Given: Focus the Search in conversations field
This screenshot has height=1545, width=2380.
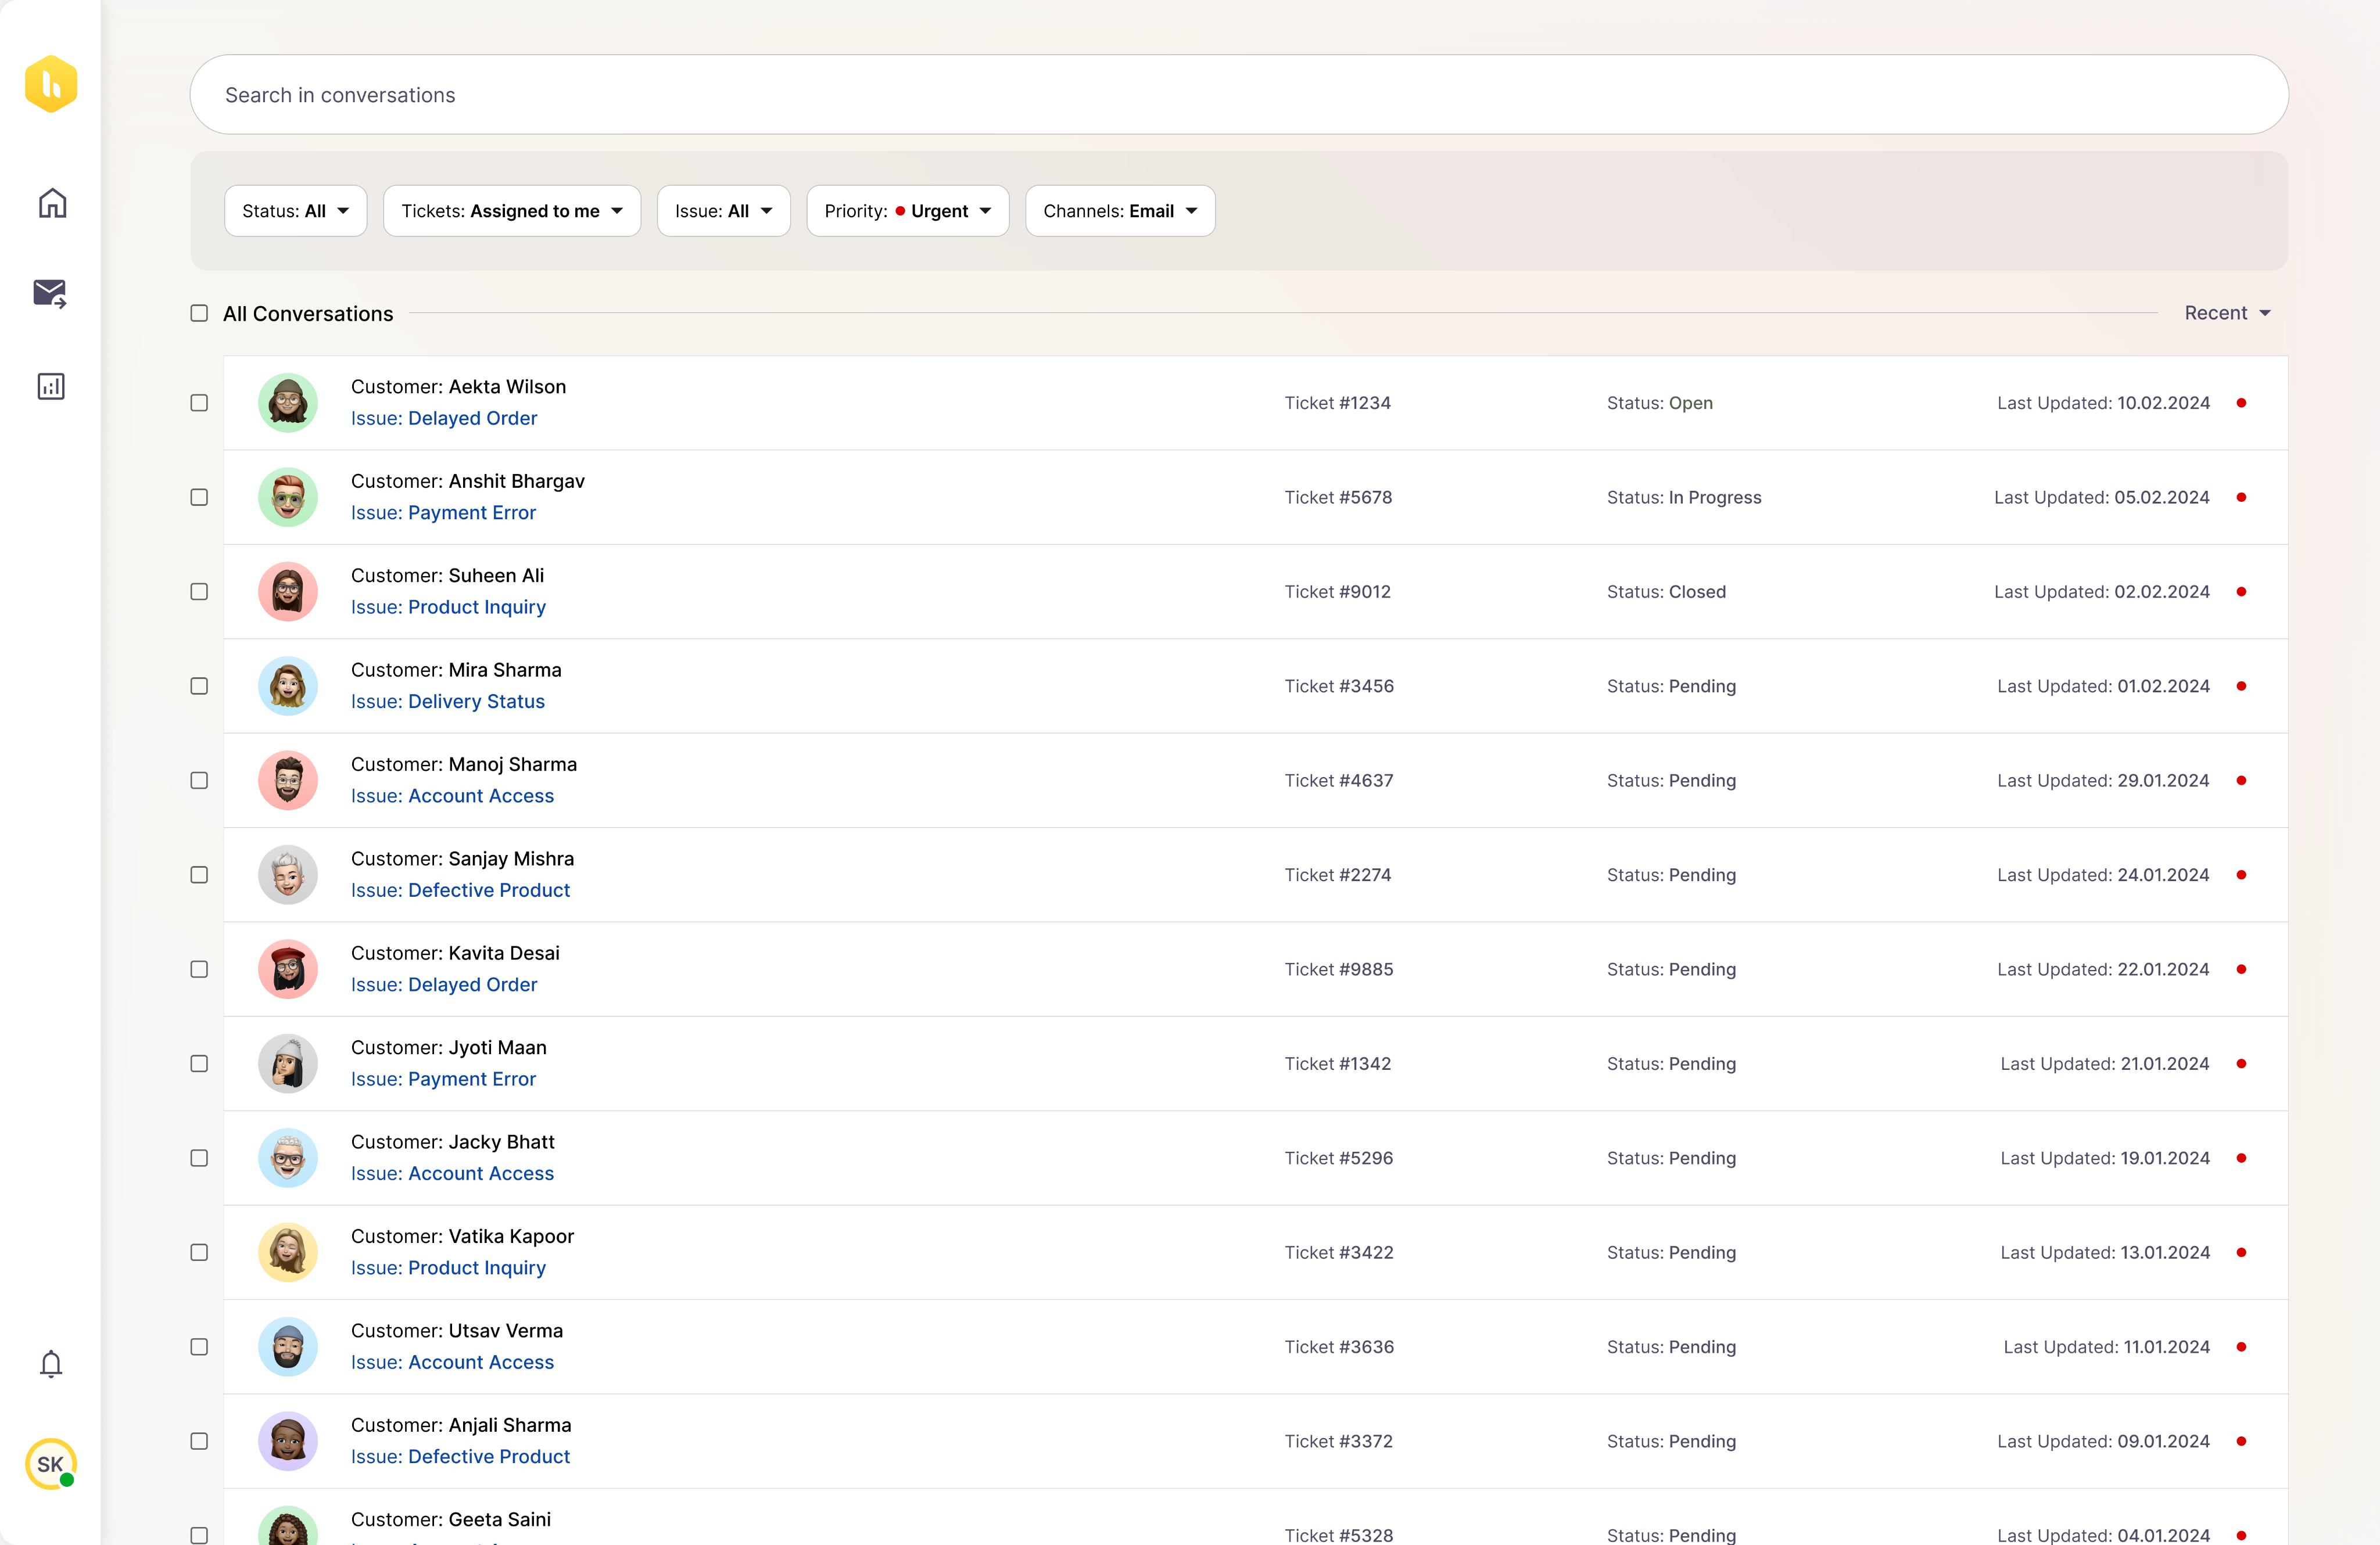Looking at the screenshot, I should (x=1238, y=95).
